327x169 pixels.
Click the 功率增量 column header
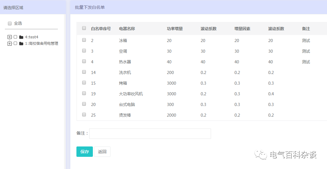click(x=175, y=29)
